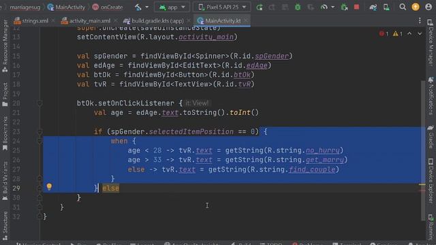The width and height of the screenshot is (436, 245).
Task: Open the Project tool window
Action: [5, 95]
